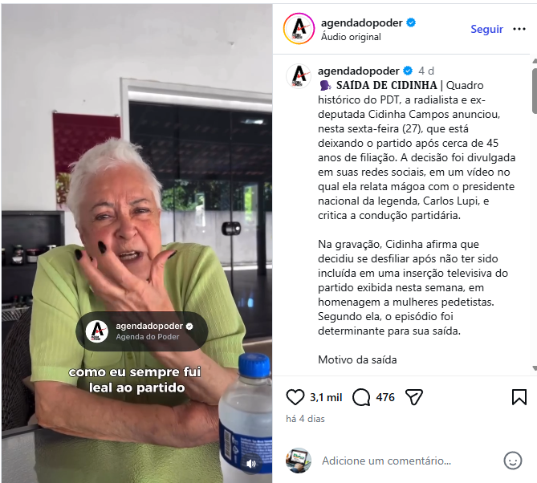Viewport: 537px width, 483px height.
Task: Click the 476 comments count
Action: tap(385, 397)
